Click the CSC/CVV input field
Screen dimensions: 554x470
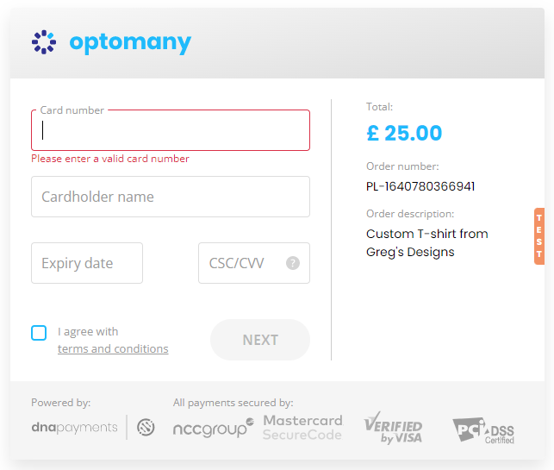(x=254, y=263)
